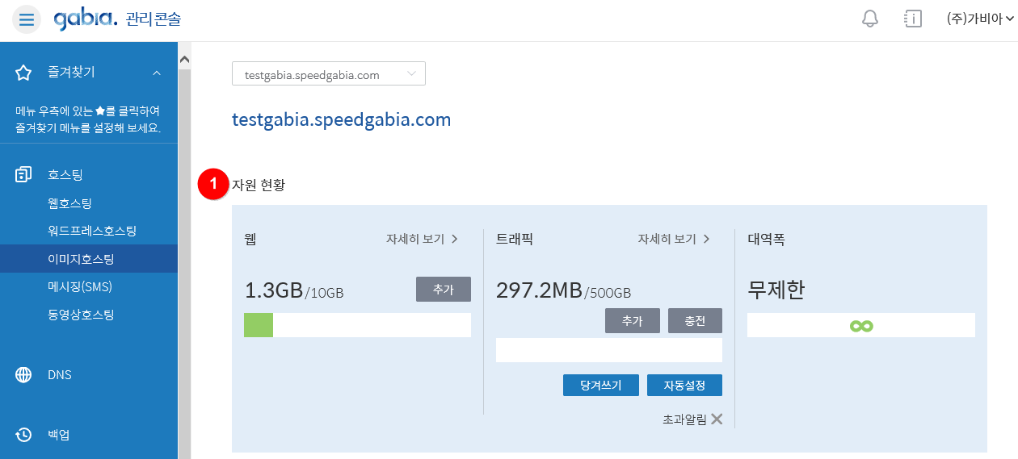The width and height of the screenshot is (1018, 459).
Task: Click the DNS globe icon
Action: tap(23, 375)
